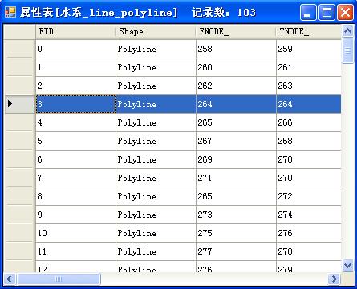Click Polyline cell in FID 10 row
The height and width of the screenshot is (289, 357).
pyautogui.click(x=156, y=233)
